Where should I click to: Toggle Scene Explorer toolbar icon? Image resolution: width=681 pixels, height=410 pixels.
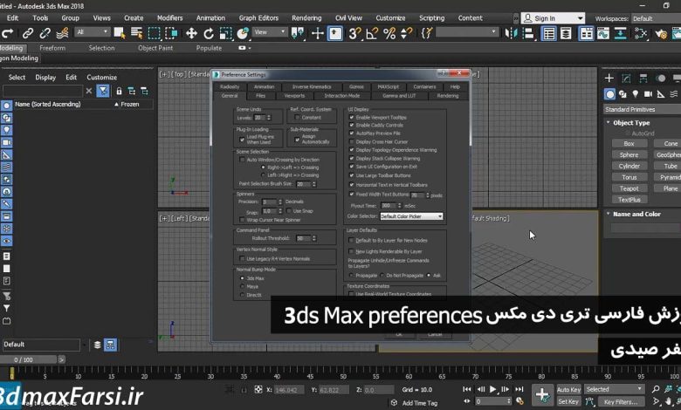coord(549,33)
